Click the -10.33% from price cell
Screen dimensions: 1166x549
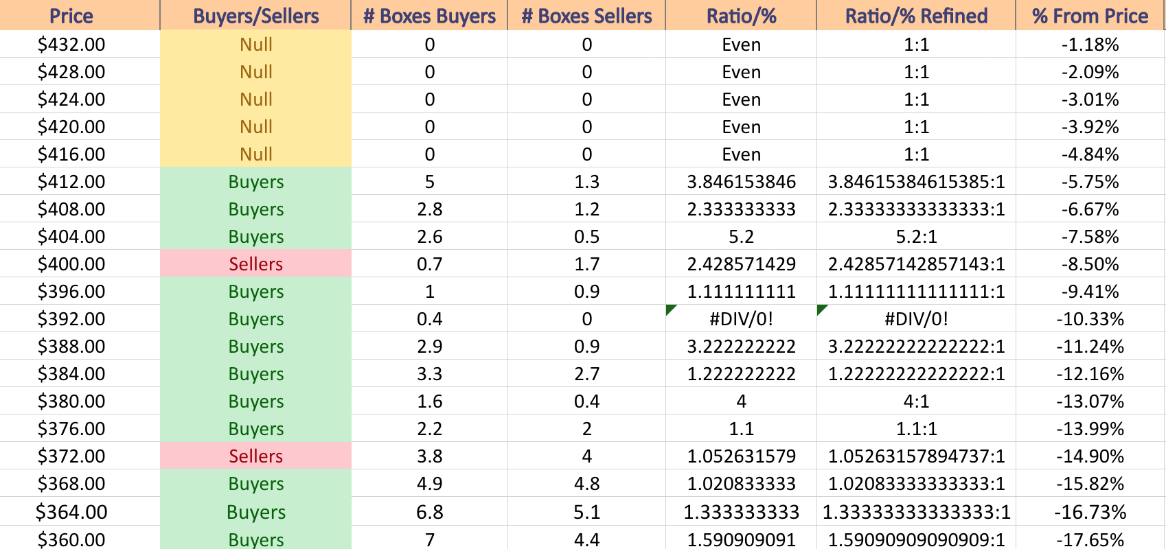click(x=1090, y=319)
